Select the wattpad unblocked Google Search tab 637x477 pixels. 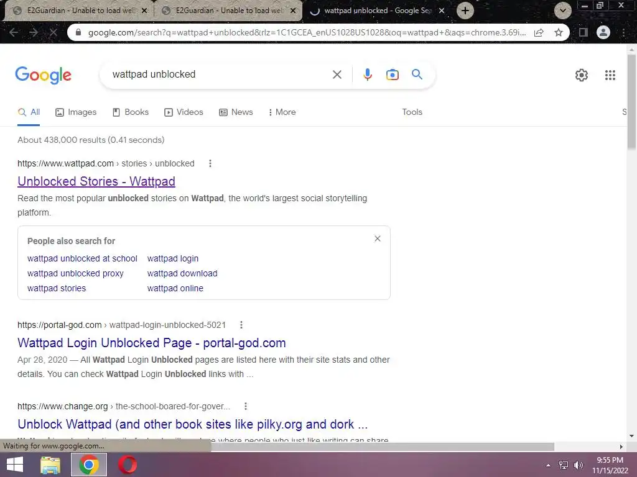(377, 11)
